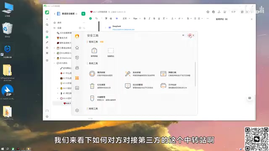Open Windows Start menu
This screenshot has width=269, height=151.
(3, 149)
